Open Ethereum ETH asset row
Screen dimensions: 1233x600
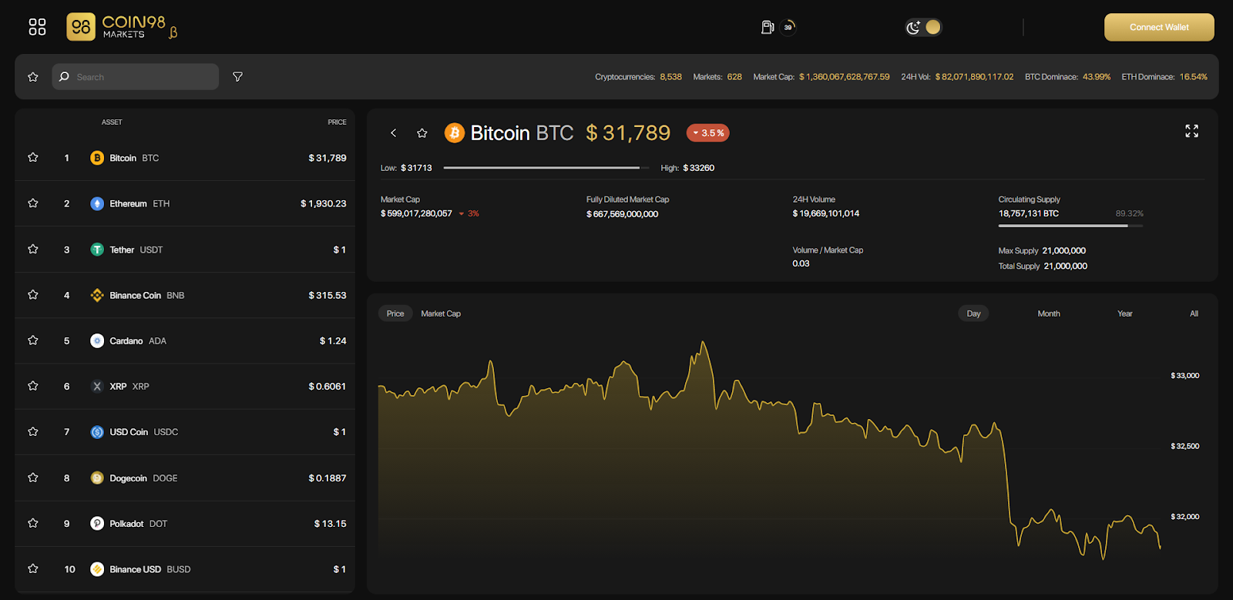click(185, 203)
